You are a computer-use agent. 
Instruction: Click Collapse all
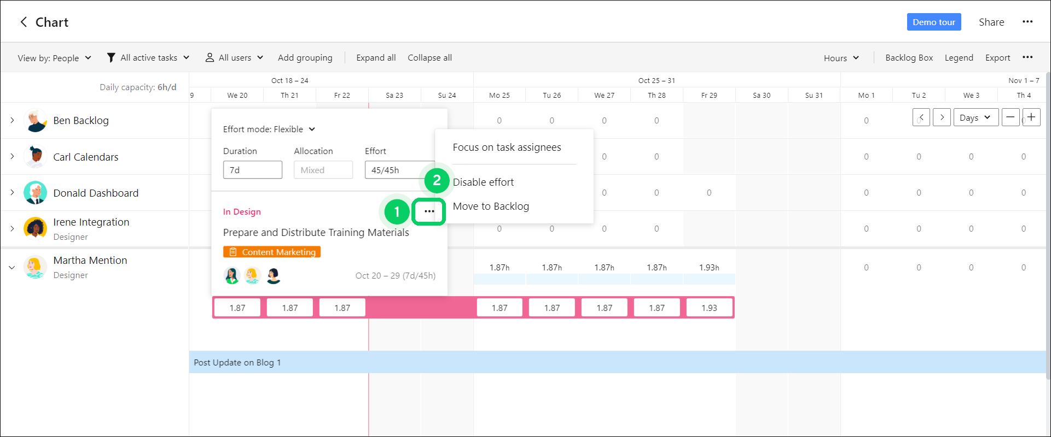pyautogui.click(x=429, y=58)
